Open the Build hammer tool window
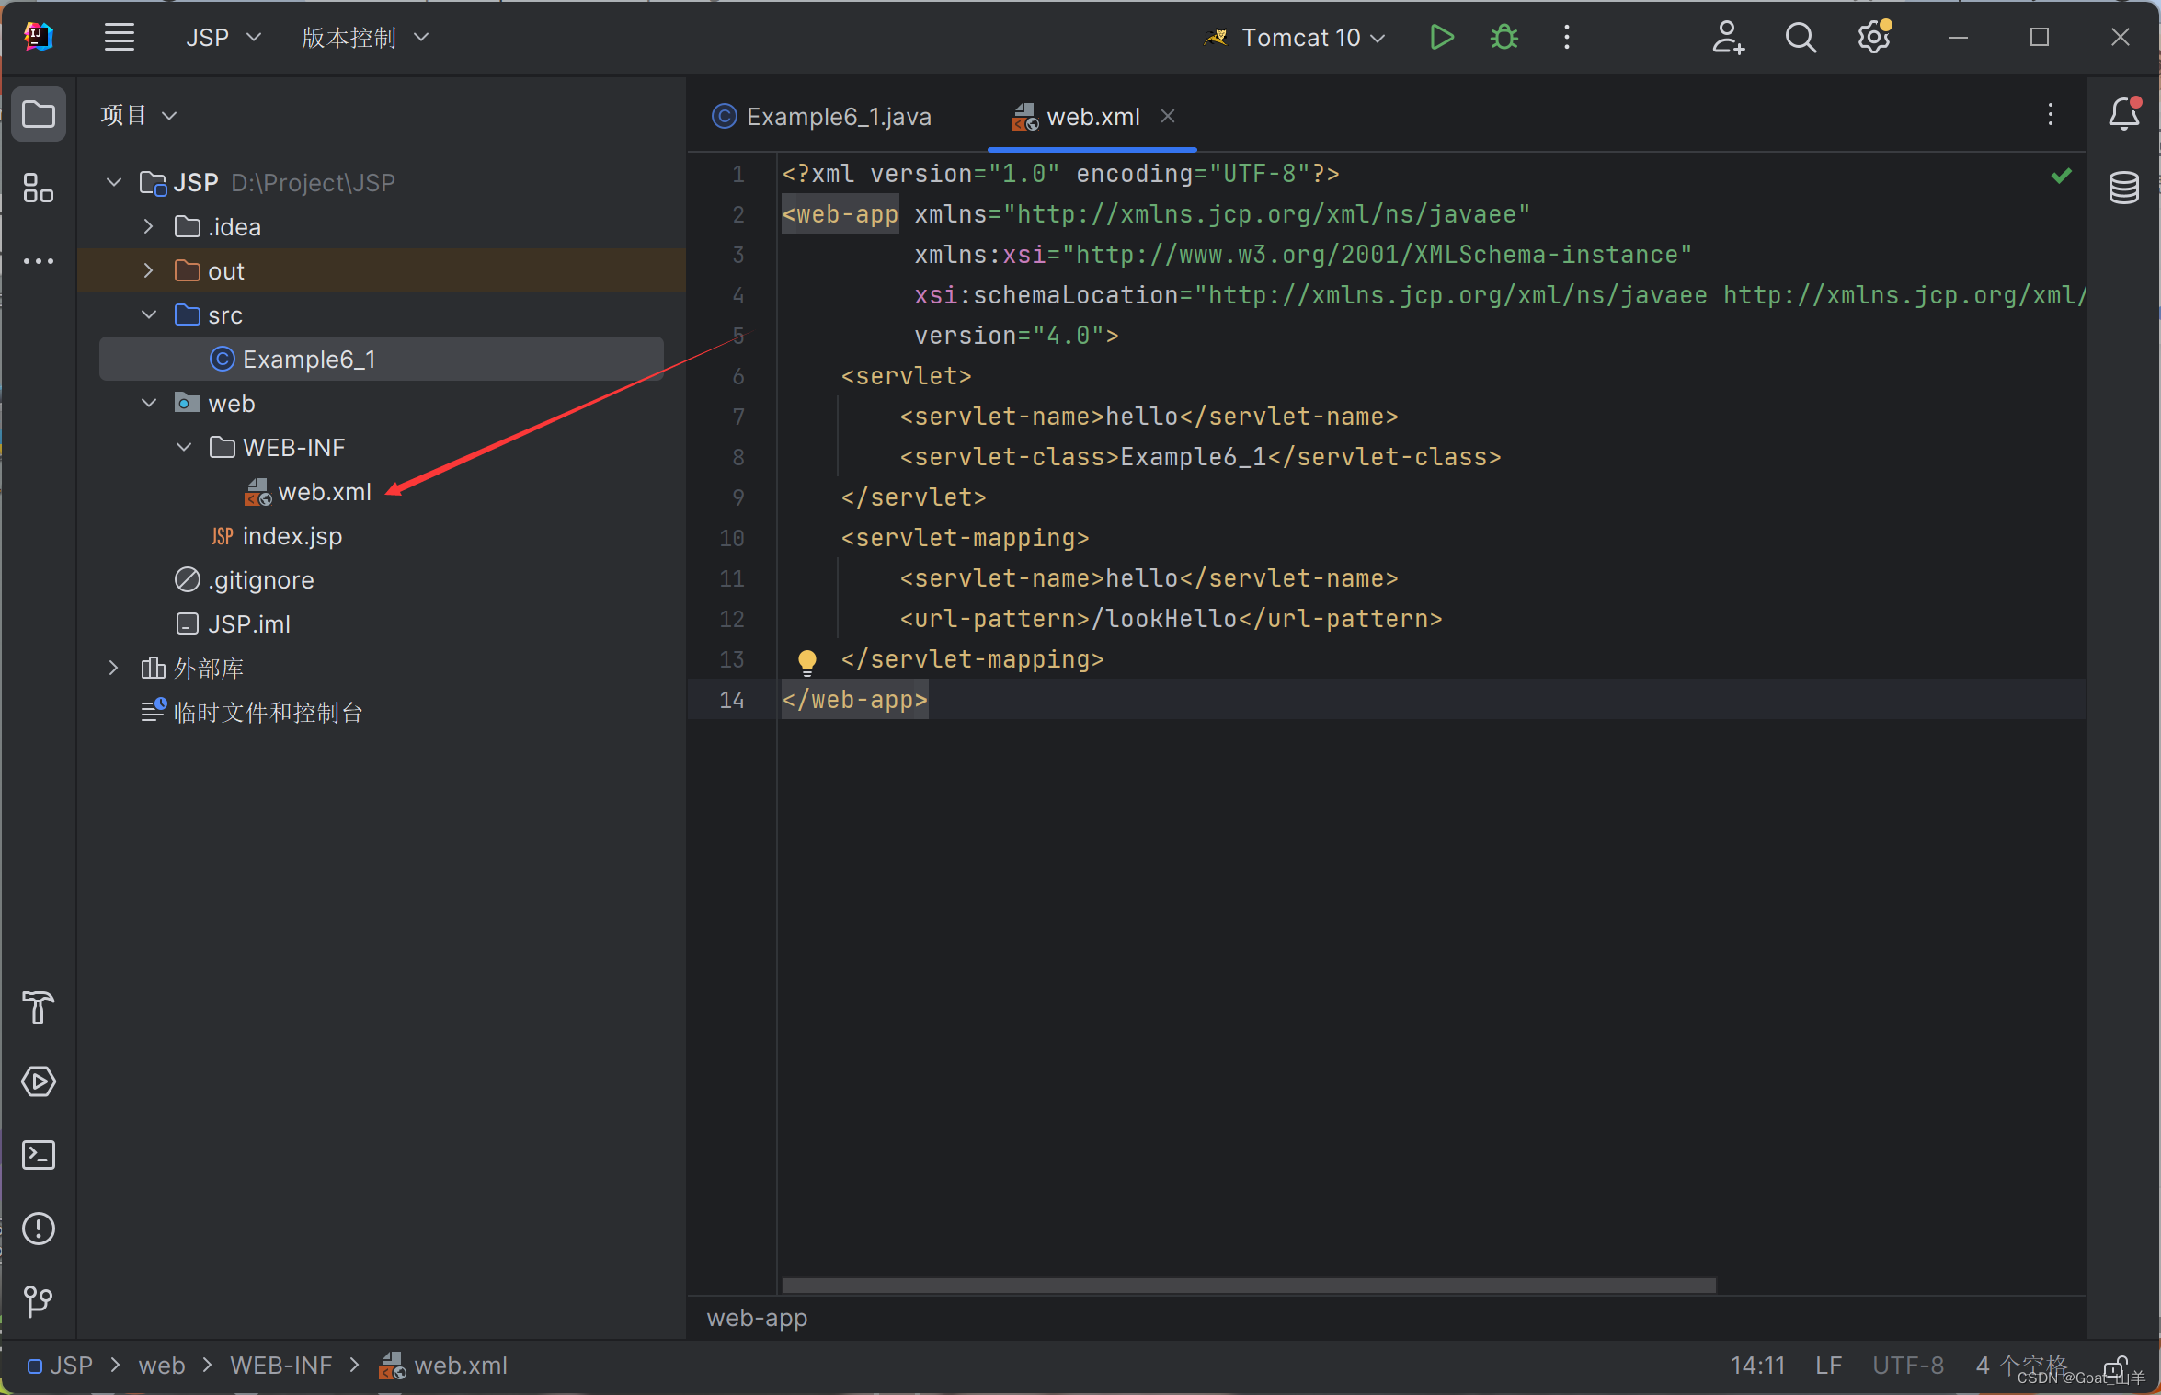 pyautogui.click(x=39, y=1008)
